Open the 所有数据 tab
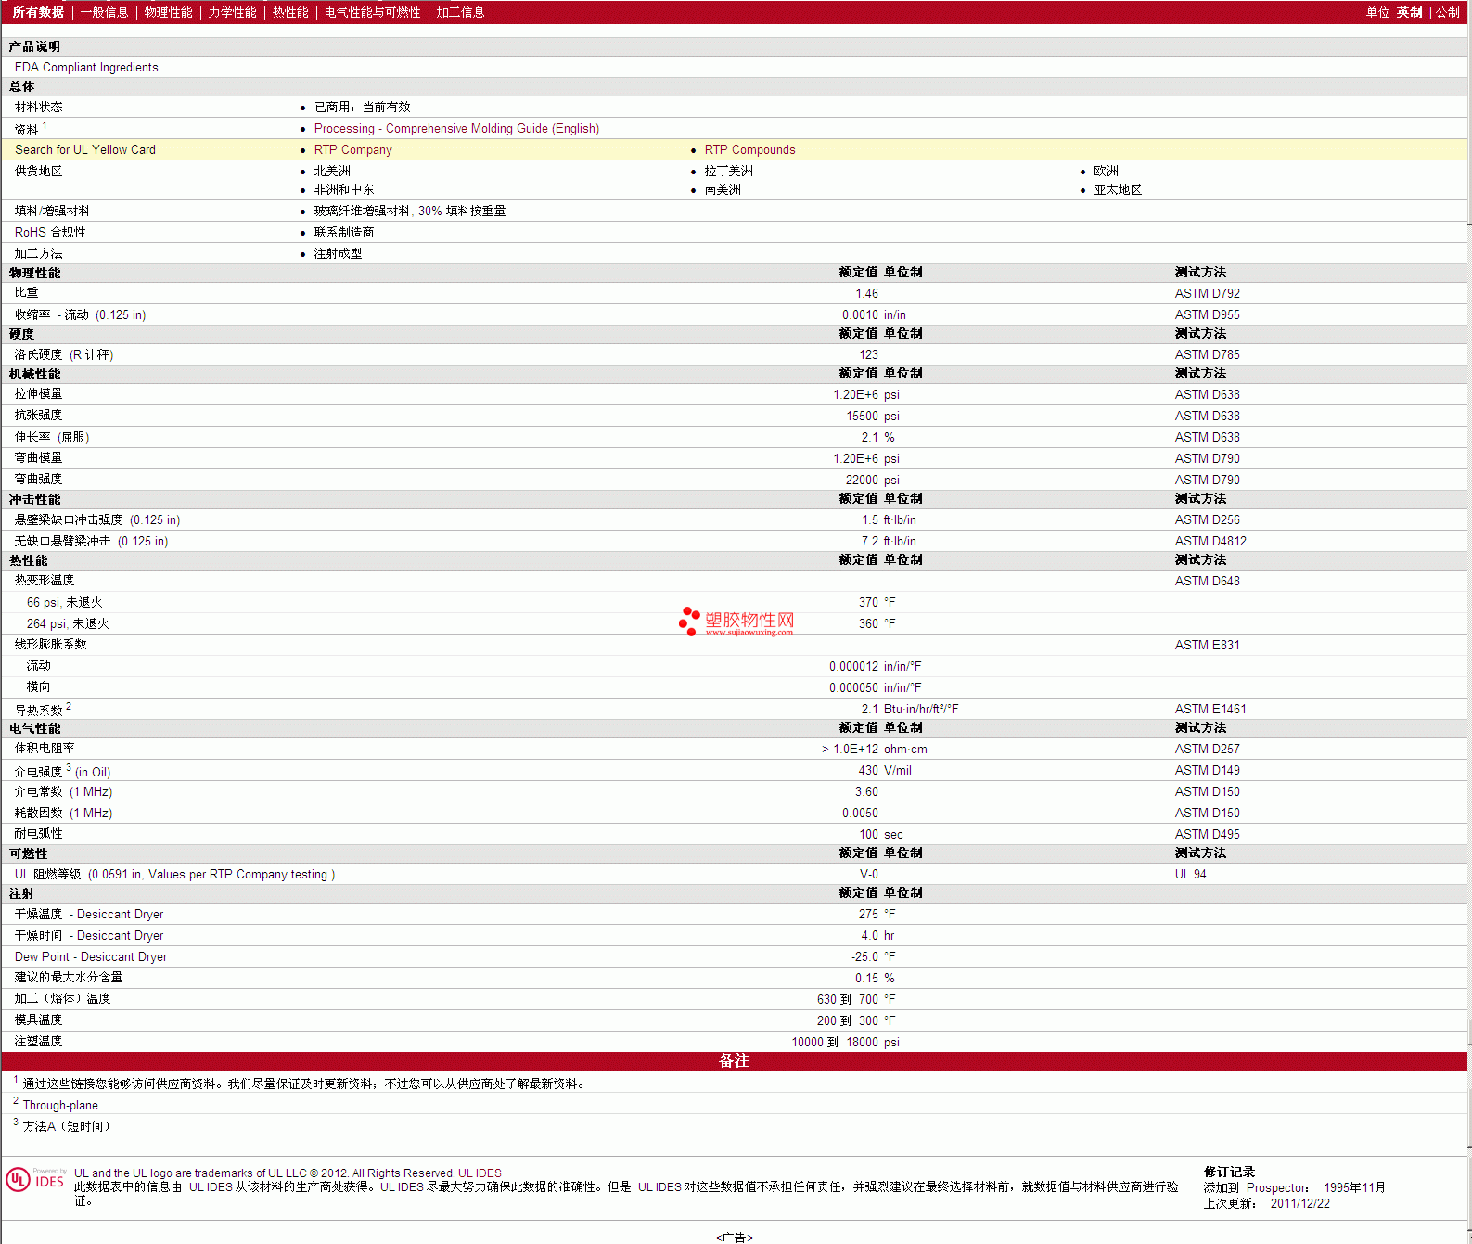The image size is (1472, 1244). coord(38,12)
